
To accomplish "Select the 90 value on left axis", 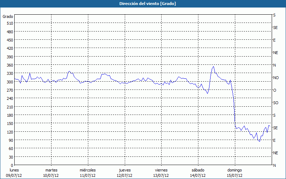I will [x=11, y=140].
